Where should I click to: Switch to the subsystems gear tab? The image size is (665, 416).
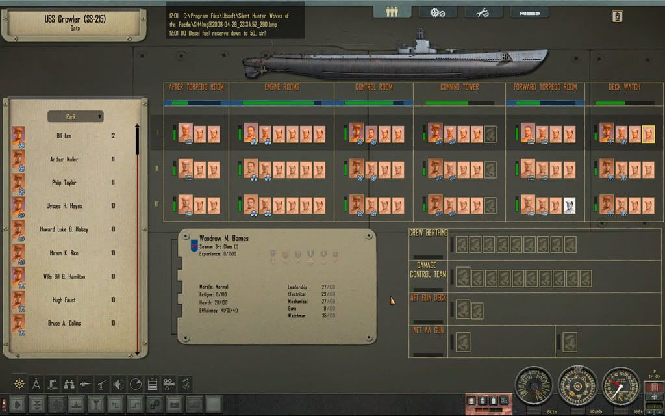[438, 12]
